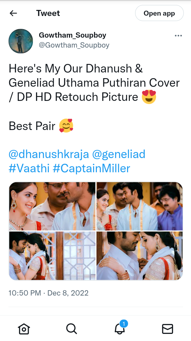
Task: Click the Open app button
Action: point(159,13)
